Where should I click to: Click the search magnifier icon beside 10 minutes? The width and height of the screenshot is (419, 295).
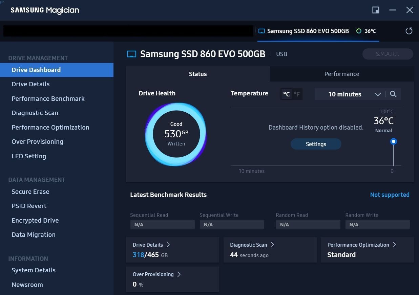pyautogui.click(x=393, y=94)
